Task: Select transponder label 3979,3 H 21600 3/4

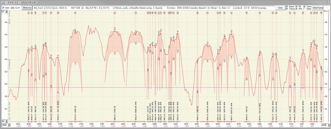Action: click(207, 111)
